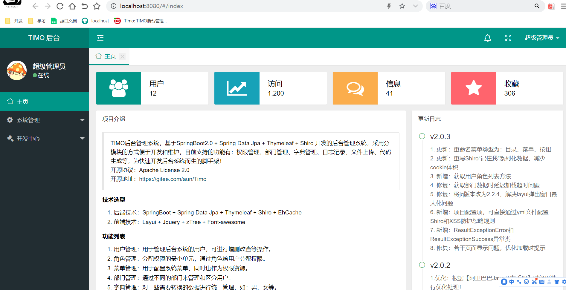Click the 中 input language indicator
Image resolution: width=566 pixels, height=290 pixels.
512,282
